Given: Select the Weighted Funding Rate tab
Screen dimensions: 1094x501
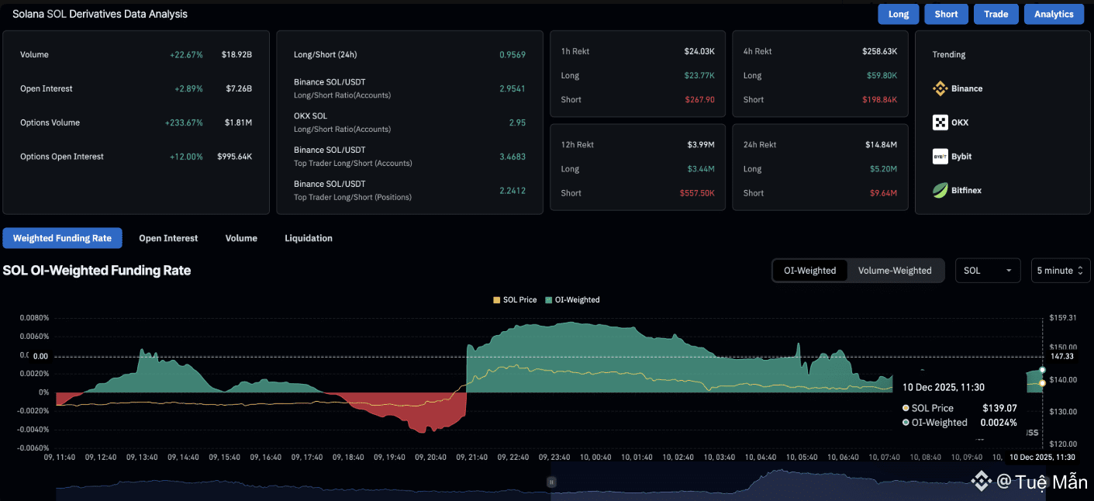Looking at the screenshot, I should click(62, 238).
